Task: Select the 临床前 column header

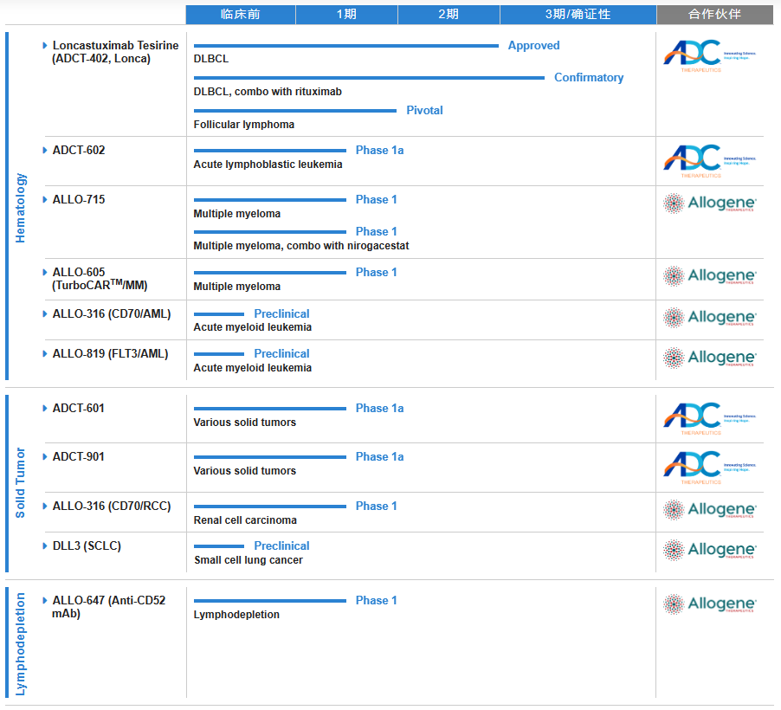Action: click(240, 15)
